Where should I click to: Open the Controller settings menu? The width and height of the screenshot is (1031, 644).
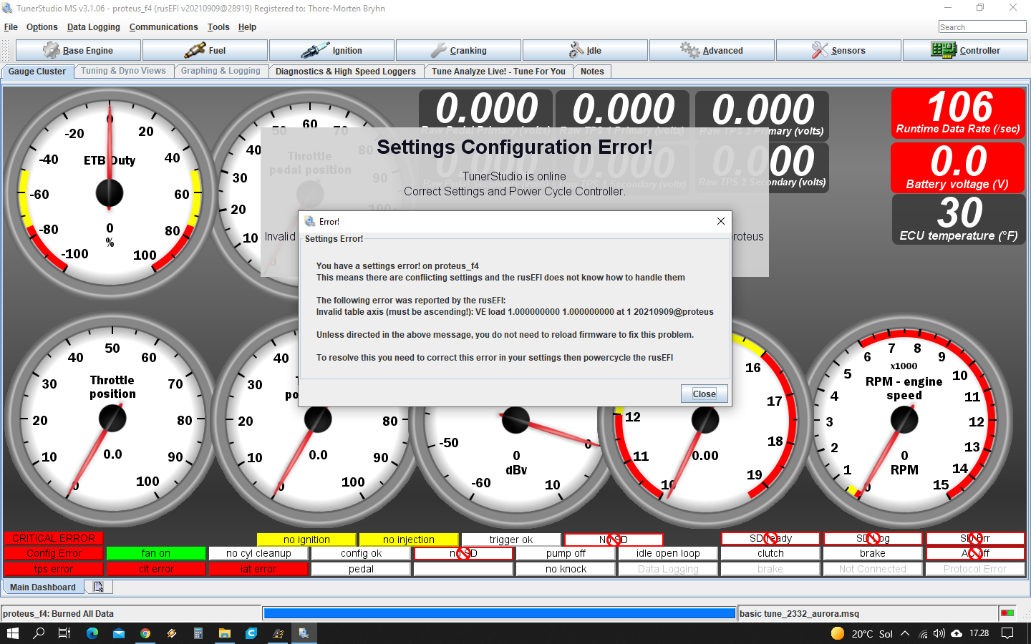click(x=966, y=50)
